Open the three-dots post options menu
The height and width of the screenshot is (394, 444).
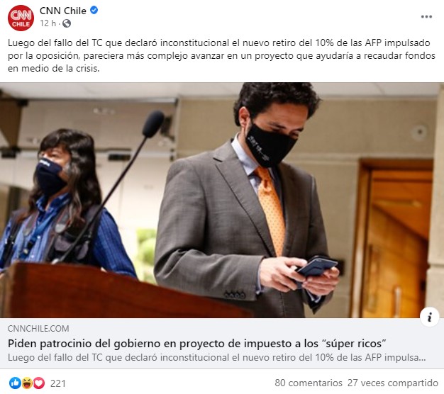[x=426, y=17]
